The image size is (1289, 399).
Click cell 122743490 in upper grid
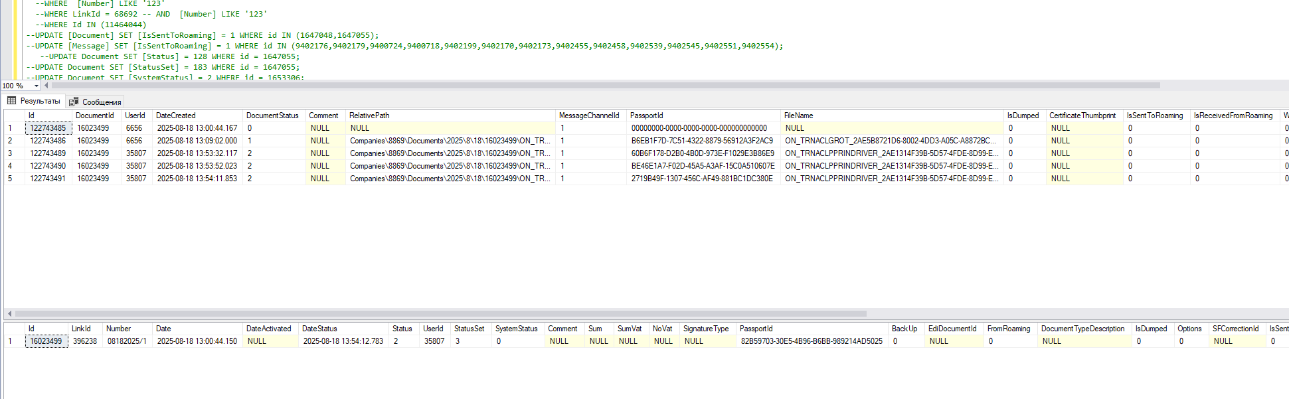(x=48, y=166)
